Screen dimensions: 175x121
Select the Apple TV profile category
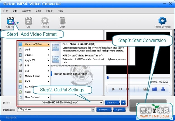point(34,60)
